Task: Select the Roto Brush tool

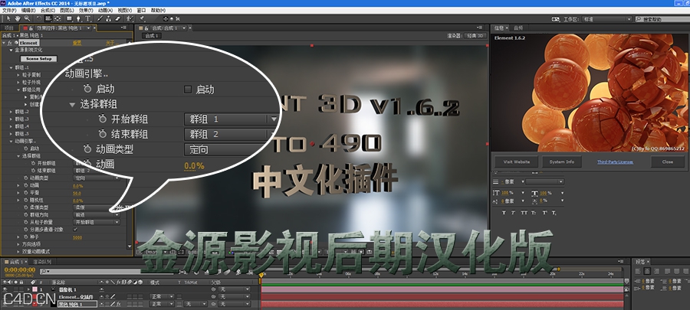Action: (x=130, y=19)
